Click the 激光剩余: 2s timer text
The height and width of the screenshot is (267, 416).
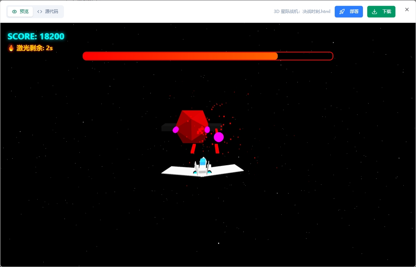35,48
